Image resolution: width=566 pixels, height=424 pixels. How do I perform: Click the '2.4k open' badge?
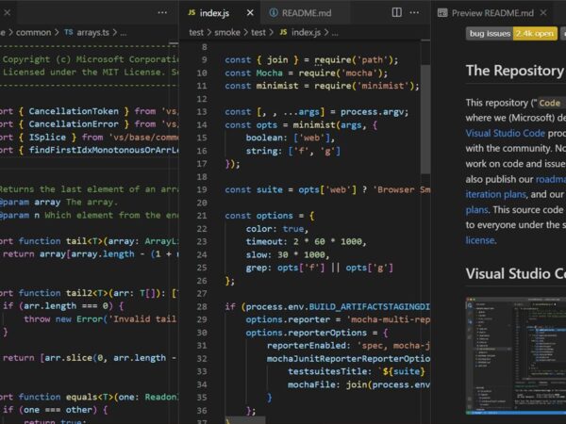tap(535, 34)
